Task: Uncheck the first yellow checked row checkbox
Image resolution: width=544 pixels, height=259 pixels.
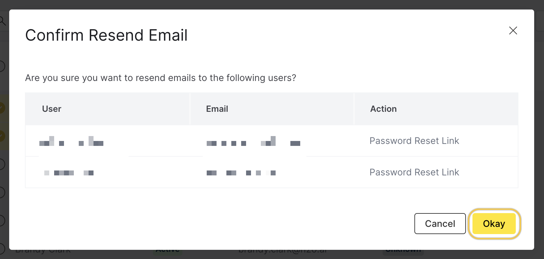Action: [x=2, y=108]
